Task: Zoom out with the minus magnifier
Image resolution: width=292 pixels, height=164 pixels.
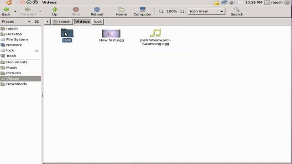Action: click(161, 11)
